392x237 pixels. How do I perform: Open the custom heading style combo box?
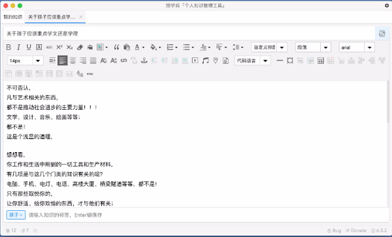click(269, 47)
